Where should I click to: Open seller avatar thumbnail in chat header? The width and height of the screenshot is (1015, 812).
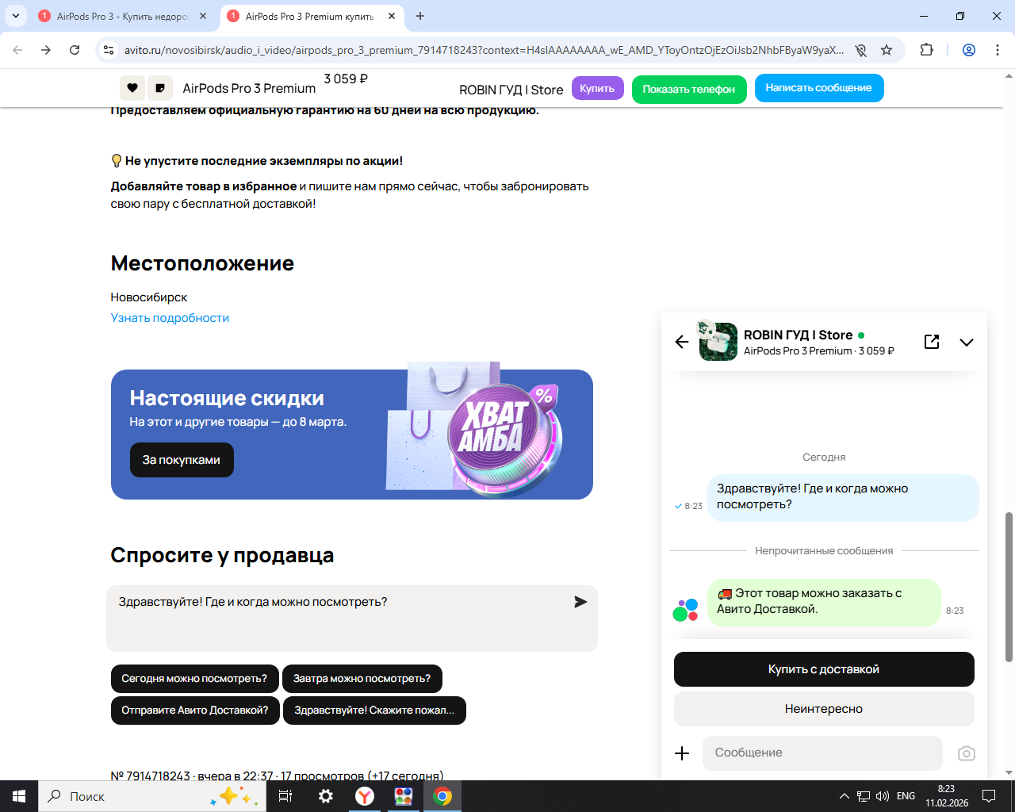[x=718, y=342]
